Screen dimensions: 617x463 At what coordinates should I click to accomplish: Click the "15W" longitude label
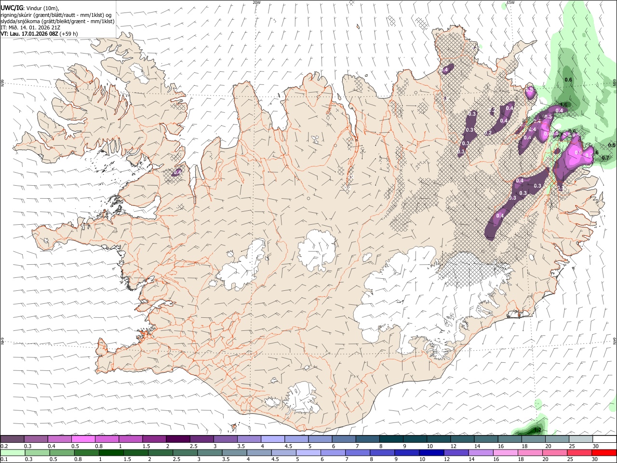510,2
